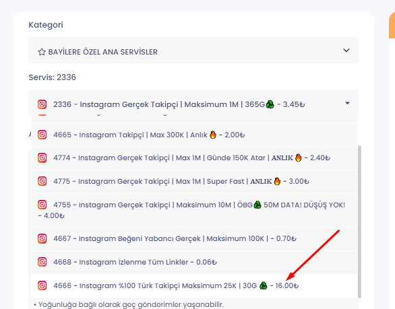Select service 4665 Instagram Takipçi Max 300K
This screenshot has height=309, width=395.
click(194, 135)
